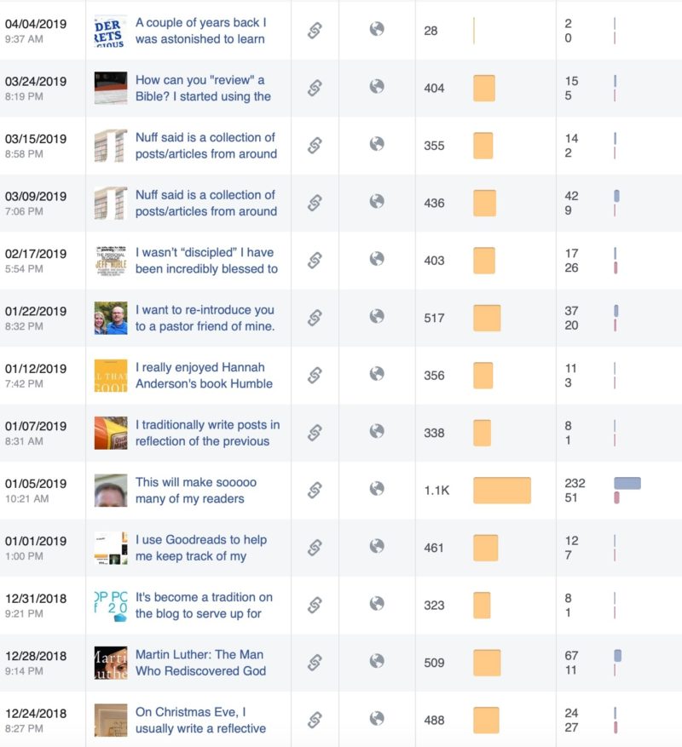682x747 pixels.
Task: Click orange reach bar for 517 reach post
Action: (x=487, y=318)
